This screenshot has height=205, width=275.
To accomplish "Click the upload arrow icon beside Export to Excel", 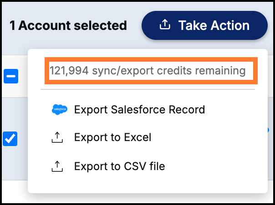I will [x=57, y=137].
